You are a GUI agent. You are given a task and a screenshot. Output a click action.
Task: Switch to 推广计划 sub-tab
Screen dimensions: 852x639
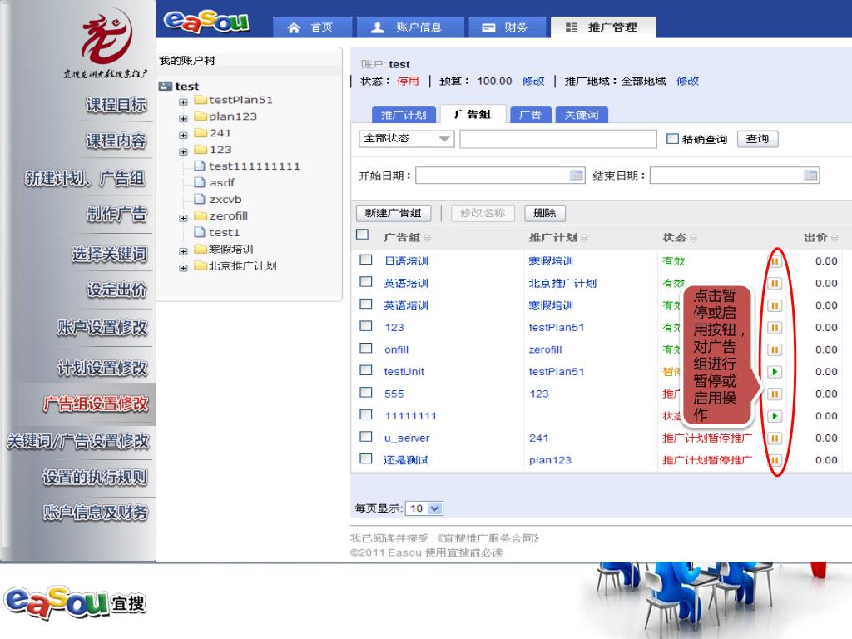(x=404, y=115)
